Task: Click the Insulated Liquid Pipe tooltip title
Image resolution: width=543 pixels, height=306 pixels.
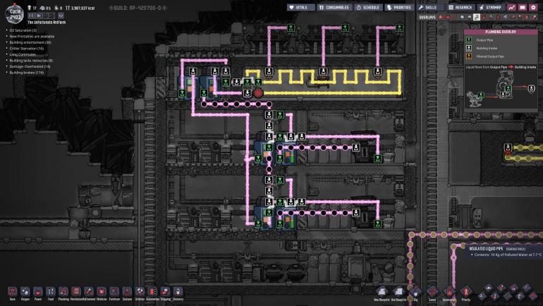Action: tap(486, 249)
